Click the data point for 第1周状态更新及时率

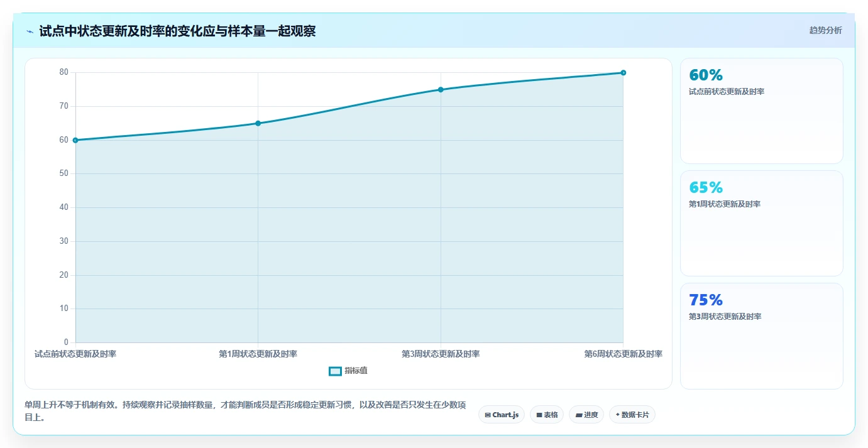(258, 123)
